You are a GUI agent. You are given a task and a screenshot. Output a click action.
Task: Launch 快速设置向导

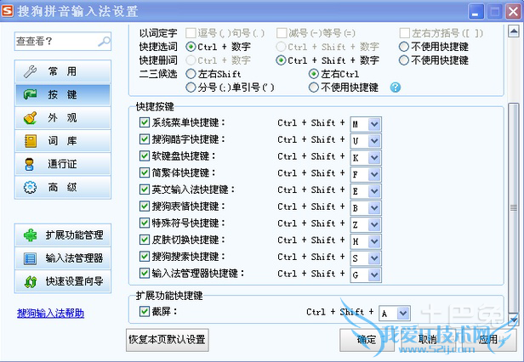[x=62, y=281]
